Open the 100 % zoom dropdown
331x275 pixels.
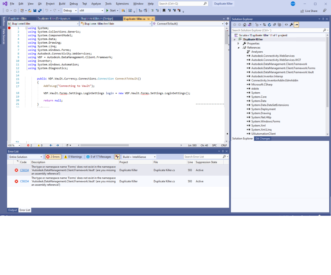(14, 145)
